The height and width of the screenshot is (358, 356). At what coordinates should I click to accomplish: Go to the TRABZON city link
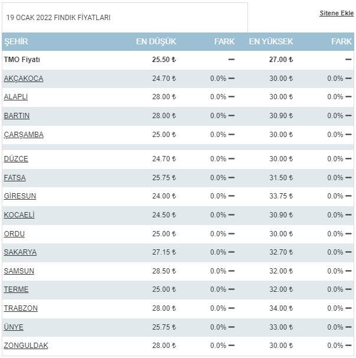point(21,308)
